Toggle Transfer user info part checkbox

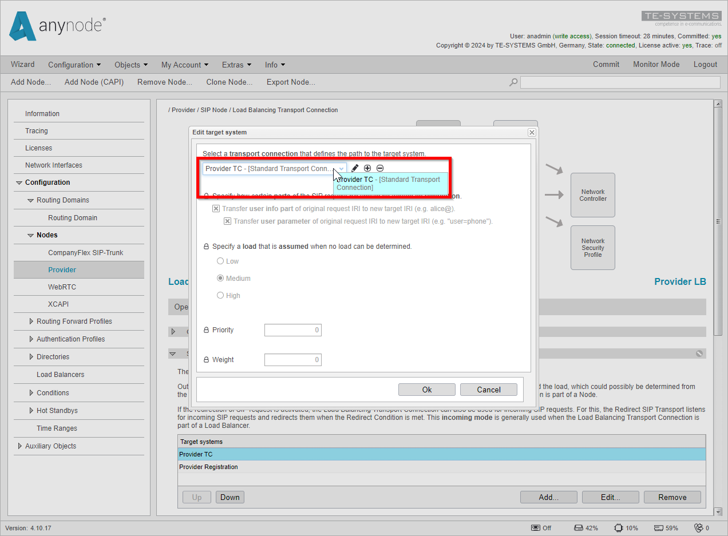(x=216, y=208)
